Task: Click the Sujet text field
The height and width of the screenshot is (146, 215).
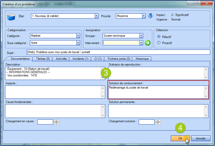Action: [x=118, y=52]
